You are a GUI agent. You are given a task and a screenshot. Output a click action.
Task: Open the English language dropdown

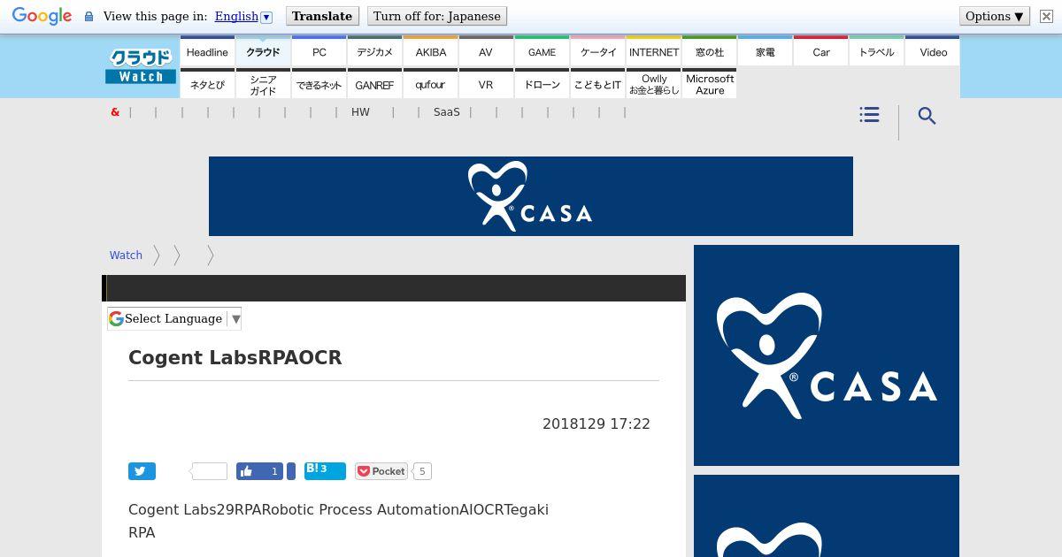[243, 16]
